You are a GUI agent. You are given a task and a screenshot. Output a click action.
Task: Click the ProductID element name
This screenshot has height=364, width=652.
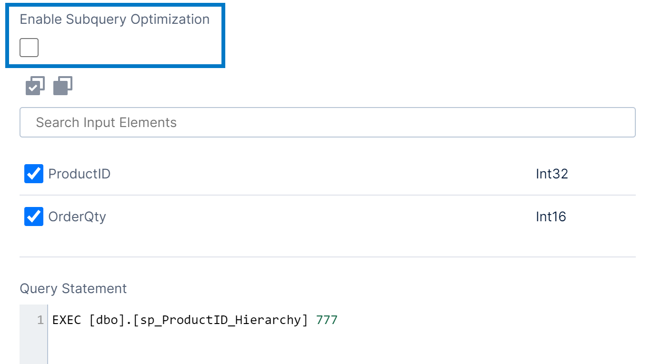click(80, 174)
